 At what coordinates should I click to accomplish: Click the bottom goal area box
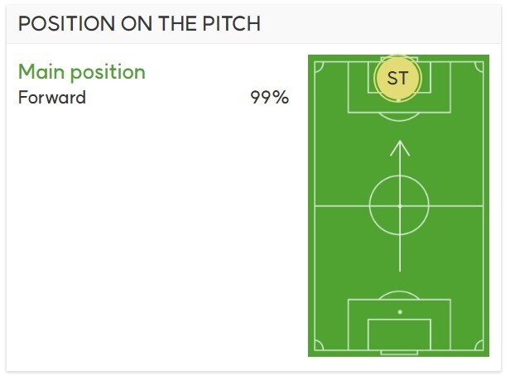tap(399, 335)
